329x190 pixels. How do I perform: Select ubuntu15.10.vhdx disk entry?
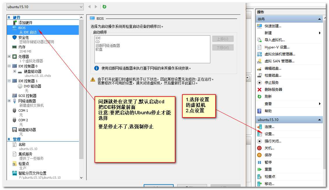pyautogui.click(x=38, y=76)
